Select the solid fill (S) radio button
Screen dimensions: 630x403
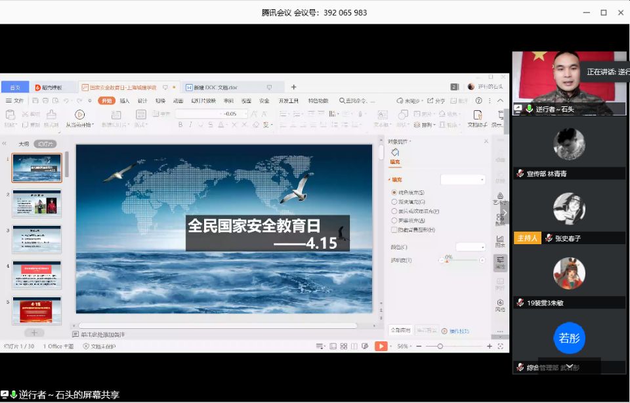pos(394,192)
